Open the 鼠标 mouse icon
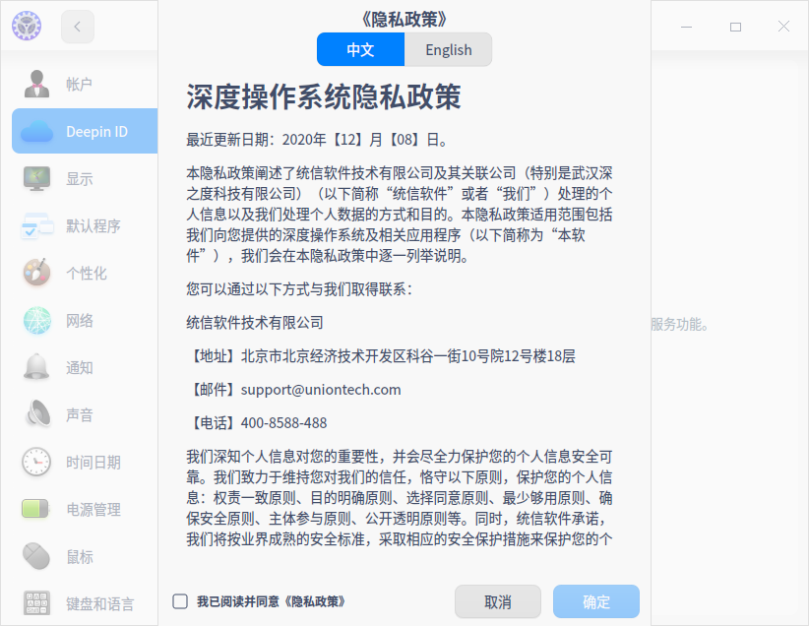The width and height of the screenshot is (809, 626). tap(36, 556)
